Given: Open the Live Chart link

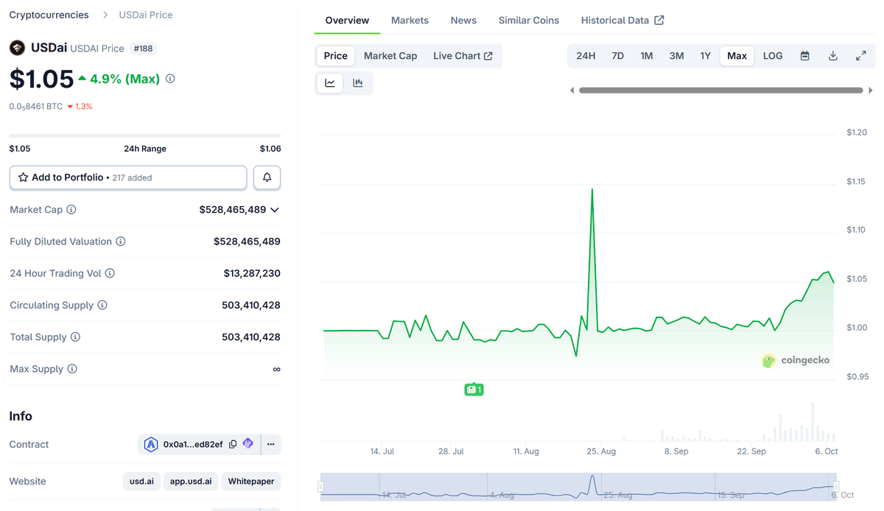Looking at the screenshot, I should tap(463, 56).
